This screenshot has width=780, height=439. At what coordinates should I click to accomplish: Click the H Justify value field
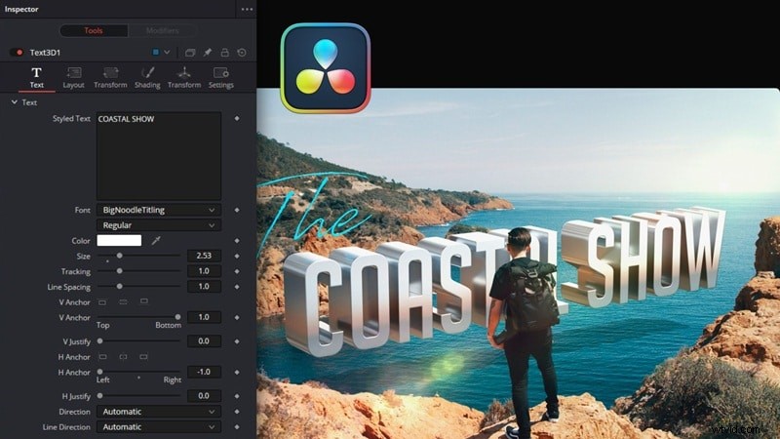pos(204,396)
